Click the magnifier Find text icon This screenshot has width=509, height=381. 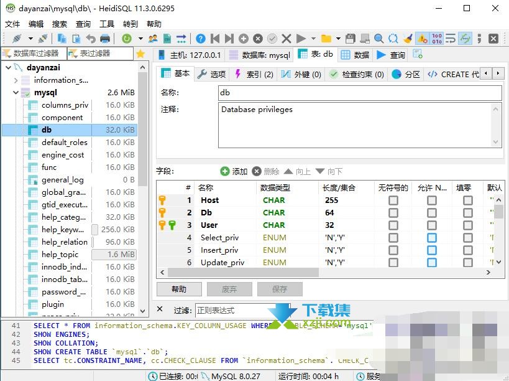tap(379, 39)
